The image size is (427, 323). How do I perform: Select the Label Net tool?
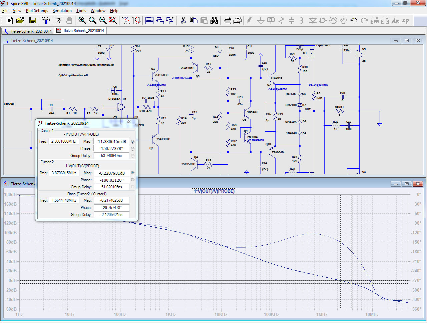pos(271,20)
